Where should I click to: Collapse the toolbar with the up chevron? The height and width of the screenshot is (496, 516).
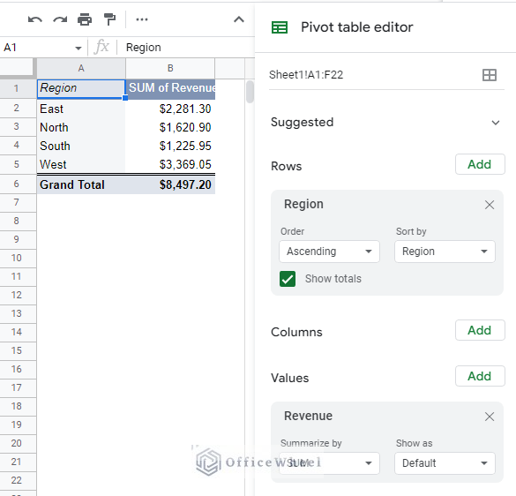pos(238,19)
